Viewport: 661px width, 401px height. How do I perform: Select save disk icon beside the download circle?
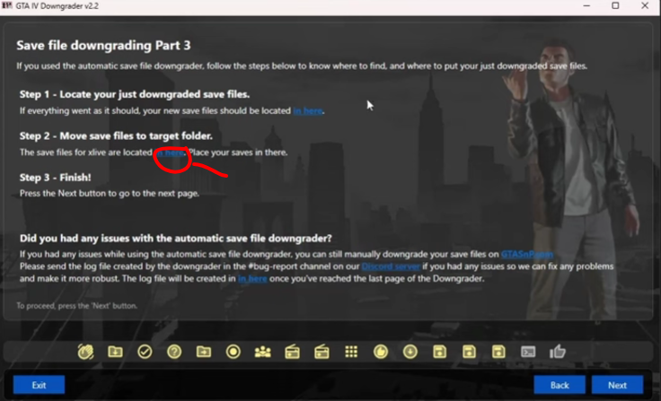point(440,352)
